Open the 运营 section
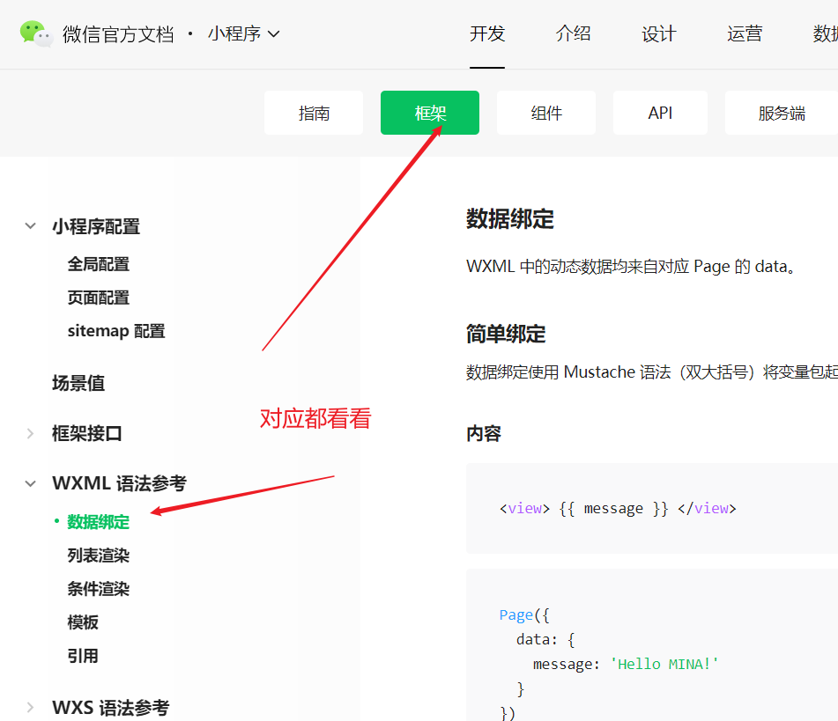The height and width of the screenshot is (721, 838). pos(745,33)
